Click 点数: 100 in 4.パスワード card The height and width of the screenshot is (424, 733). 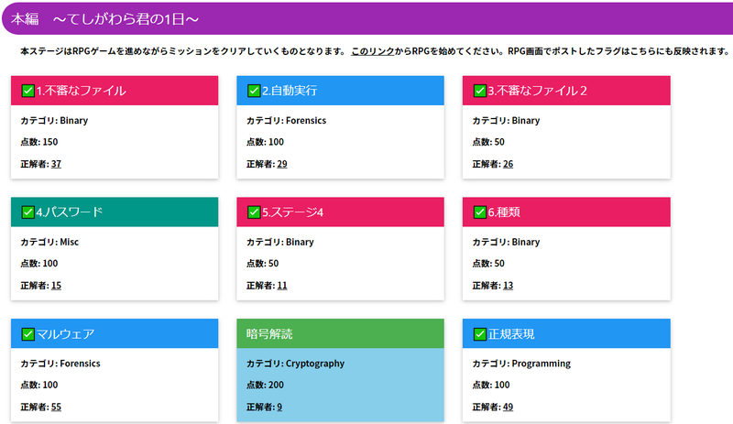39,264
